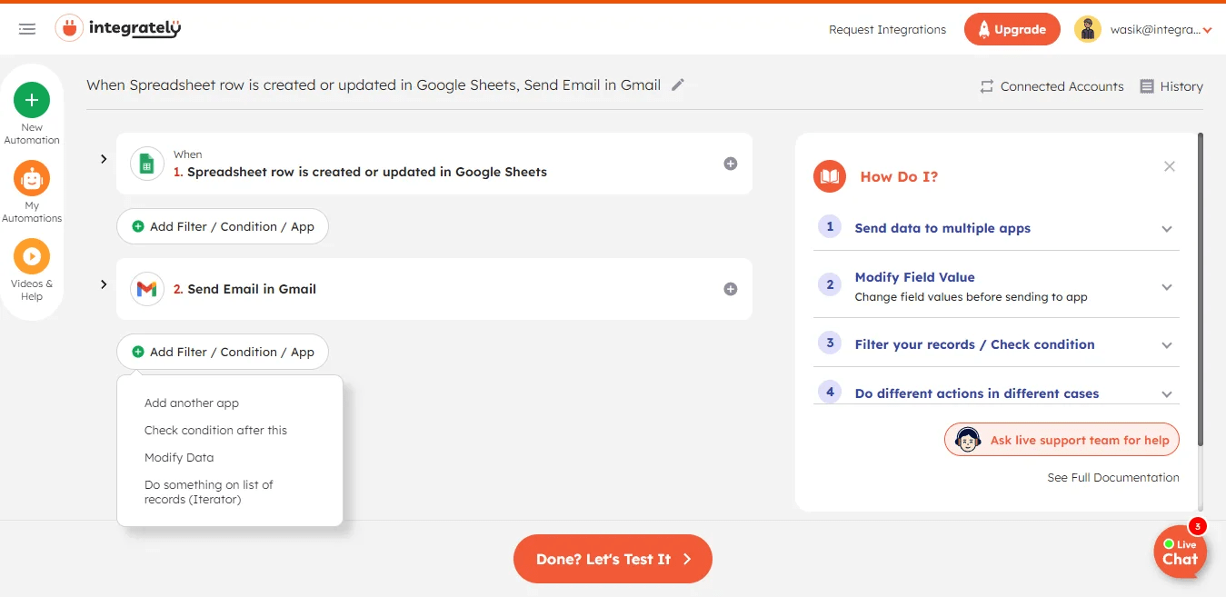Click Done? Let's Test It button
Viewport: 1226px width, 597px height.
click(x=613, y=559)
